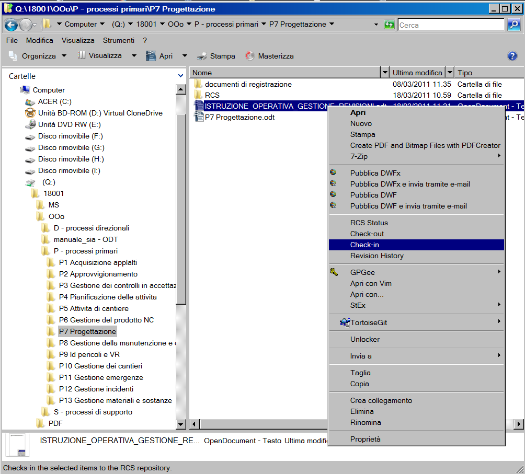Click folder tree scrollbar down arrow
This screenshot has width=525, height=474.
click(180, 424)
